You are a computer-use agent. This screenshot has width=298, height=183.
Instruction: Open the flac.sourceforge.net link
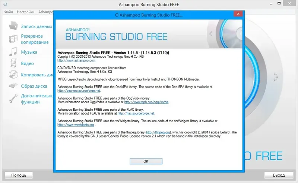pyautogui.click(x=136, y=113)
